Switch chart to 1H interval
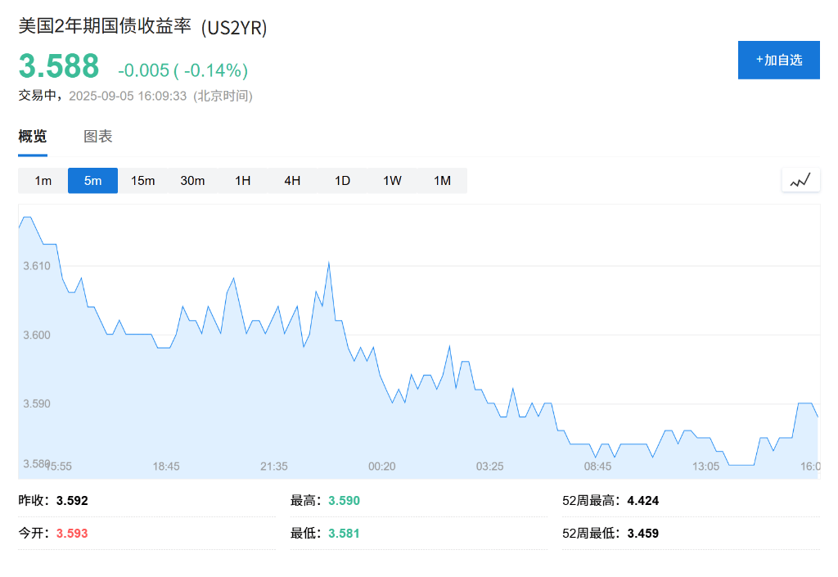Image resolution: width=838 pixels, height=577 pixels. 242,180
